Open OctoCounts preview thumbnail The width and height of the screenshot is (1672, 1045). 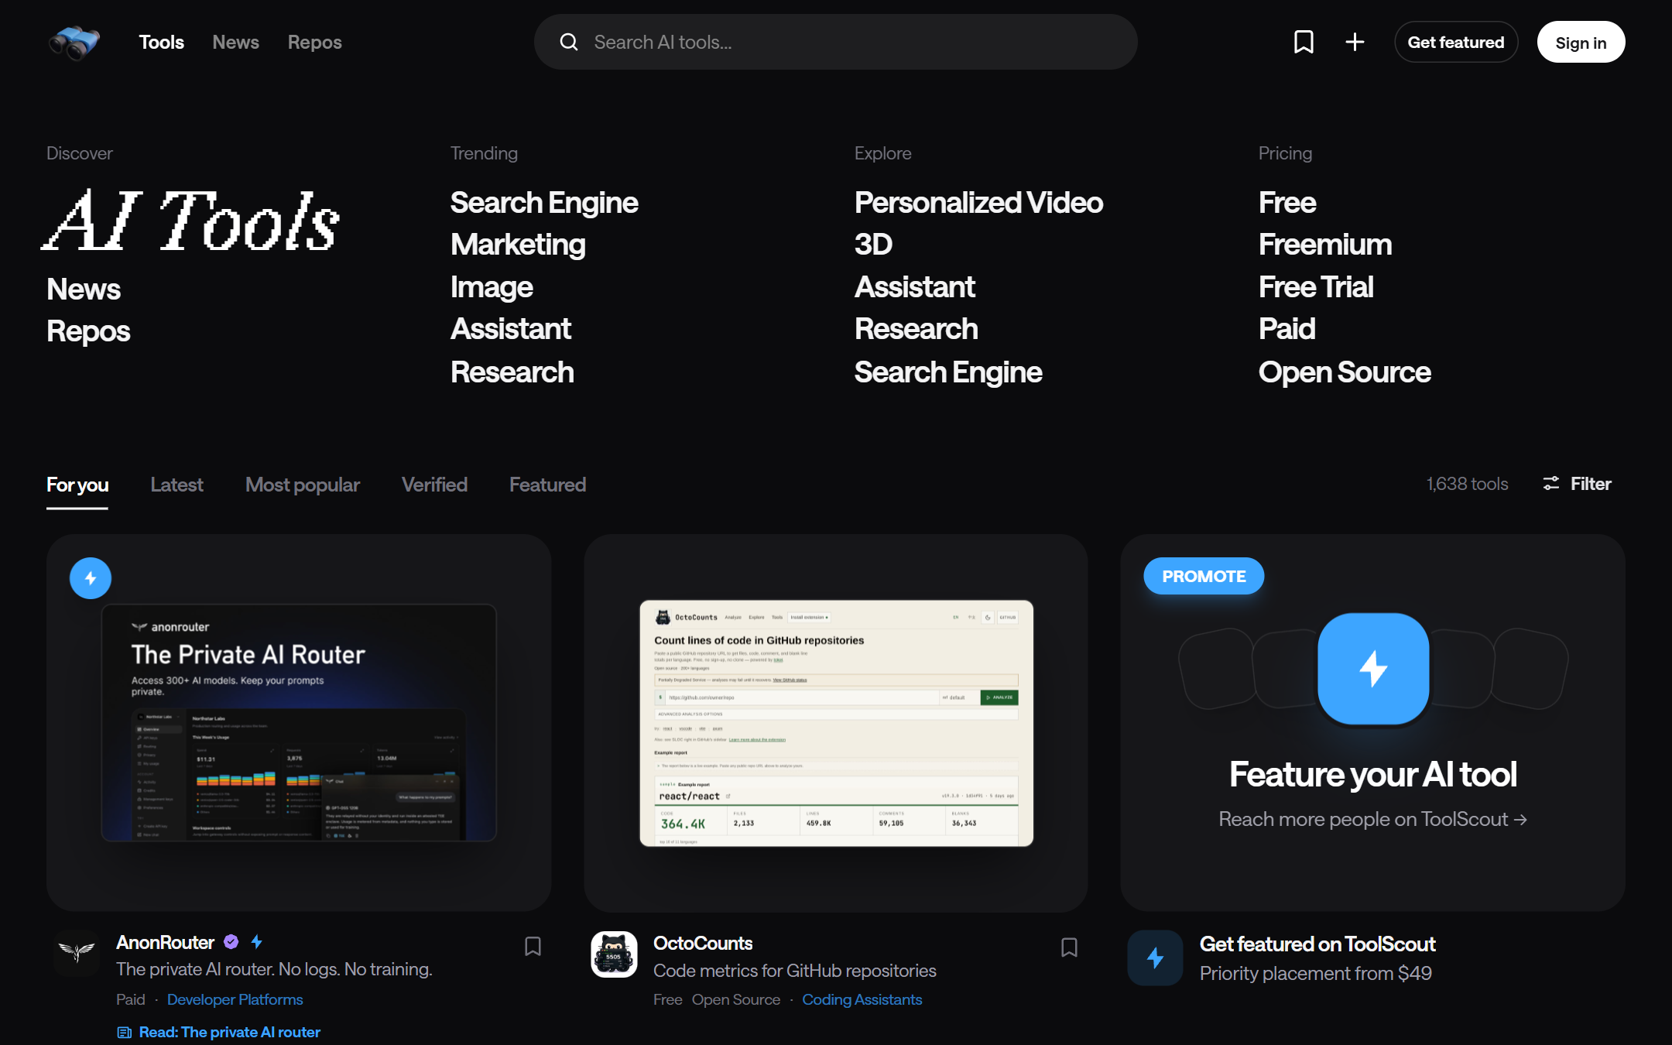836,723
